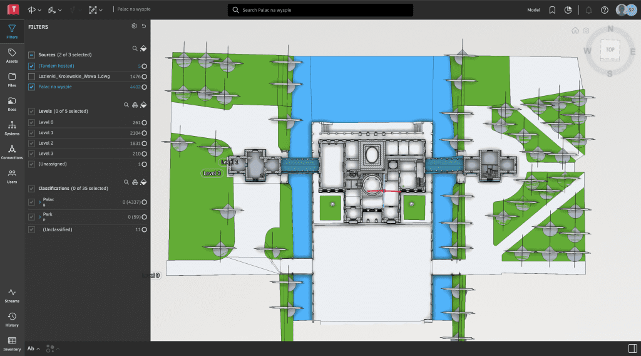
Task: Click the home view icon in viewer
Action: (575, 30)
